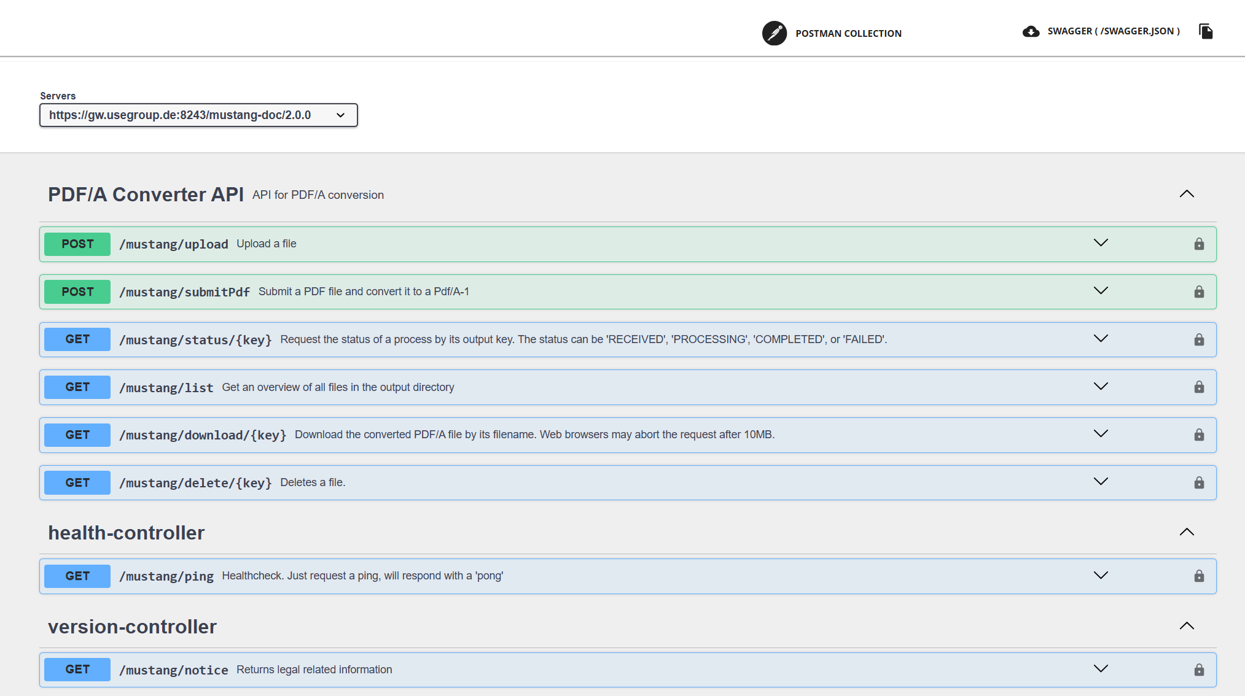Image resolution: width=1245 pixels, height=696 pixels.
Task: Click the POST badge on /mustang/upload
Action: (x=77, y=244)
